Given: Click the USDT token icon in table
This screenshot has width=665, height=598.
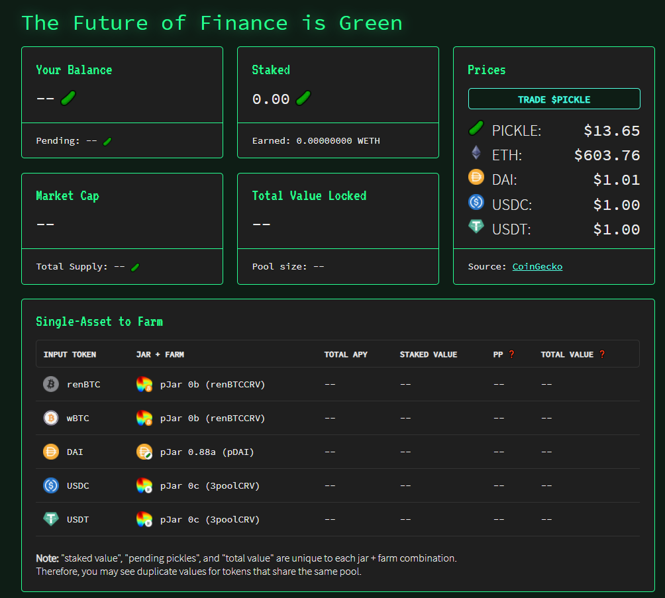Looking at the screenshot, I should [51, 519].
